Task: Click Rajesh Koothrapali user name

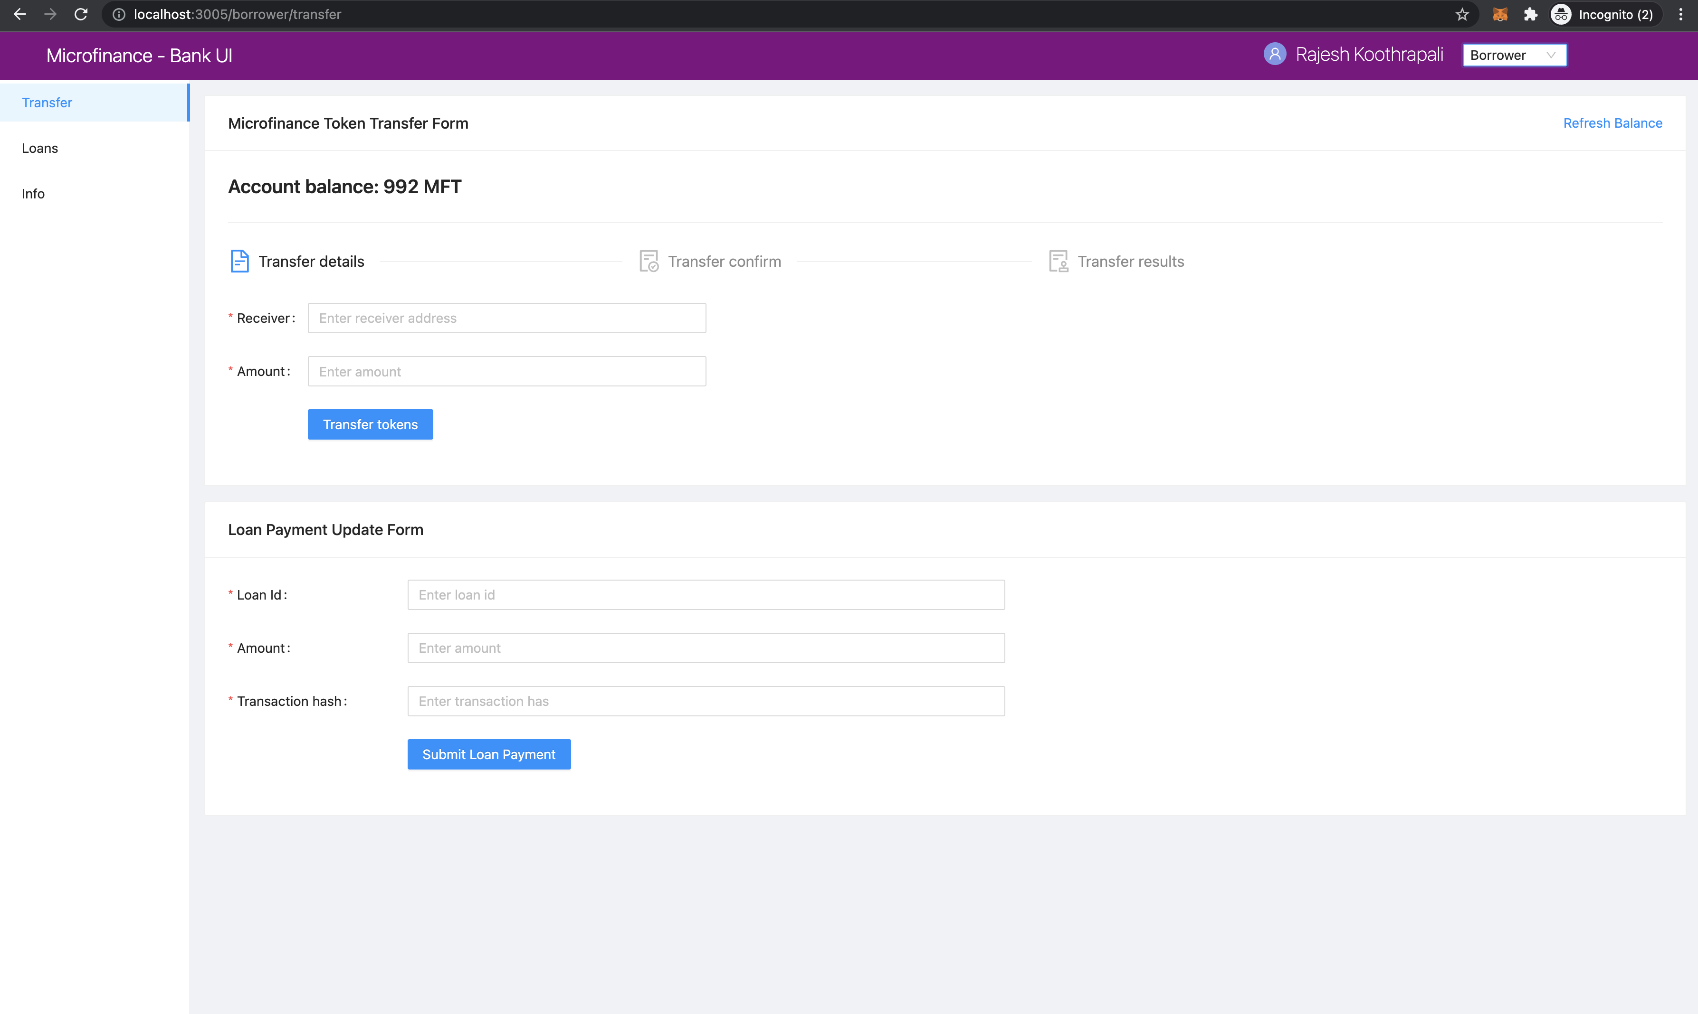Action: coord(1369,54)
